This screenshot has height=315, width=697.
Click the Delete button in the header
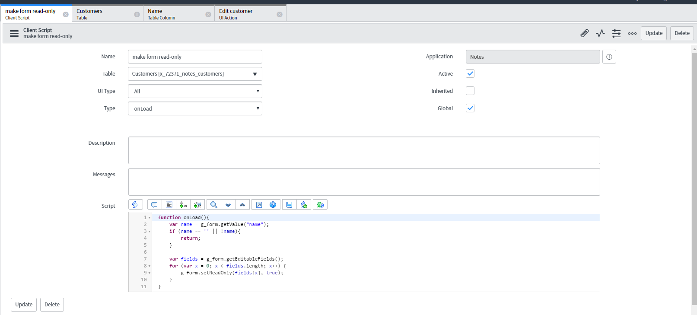click(682, 33)
